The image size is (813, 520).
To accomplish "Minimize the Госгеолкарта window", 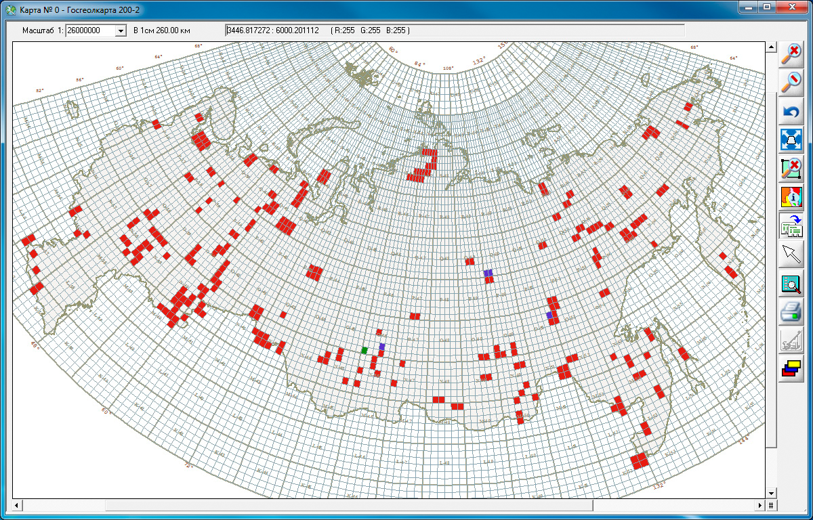I will tap(749, 6).
